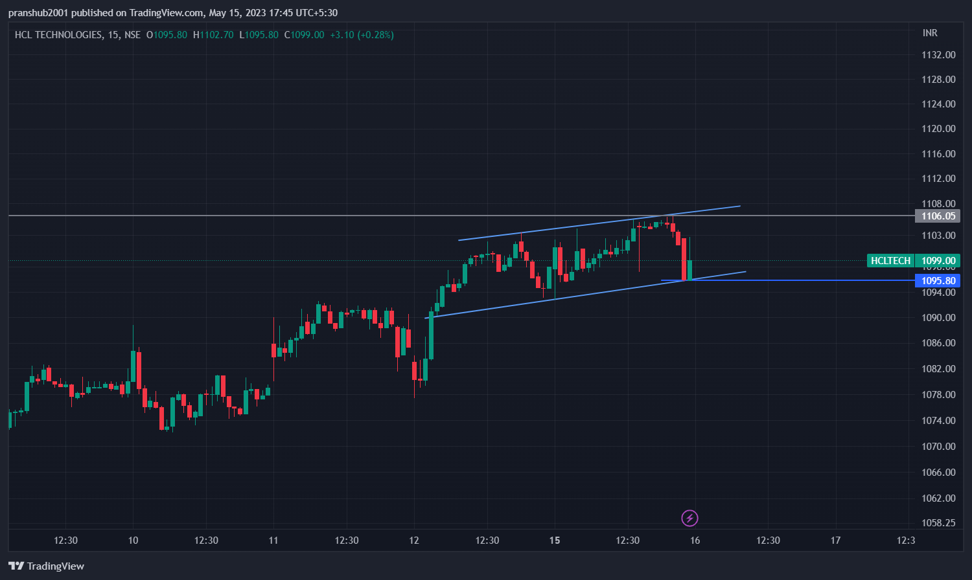Screen dimensions: 972x580
Task: Click the 1112.00 price axis label
Action: [x=938, y=179]
